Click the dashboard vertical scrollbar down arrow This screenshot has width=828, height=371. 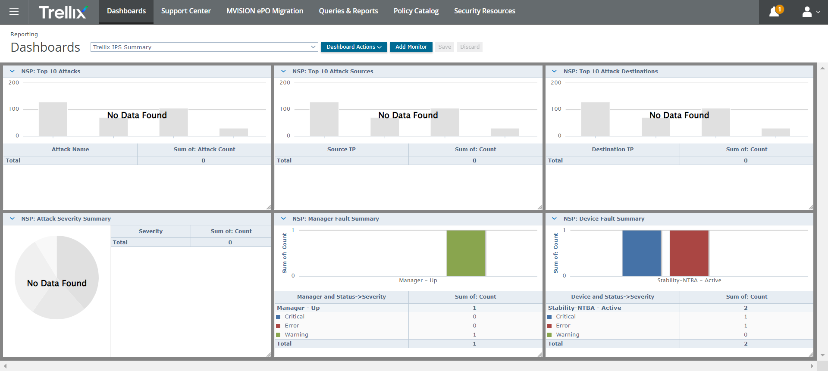(822, 355)
